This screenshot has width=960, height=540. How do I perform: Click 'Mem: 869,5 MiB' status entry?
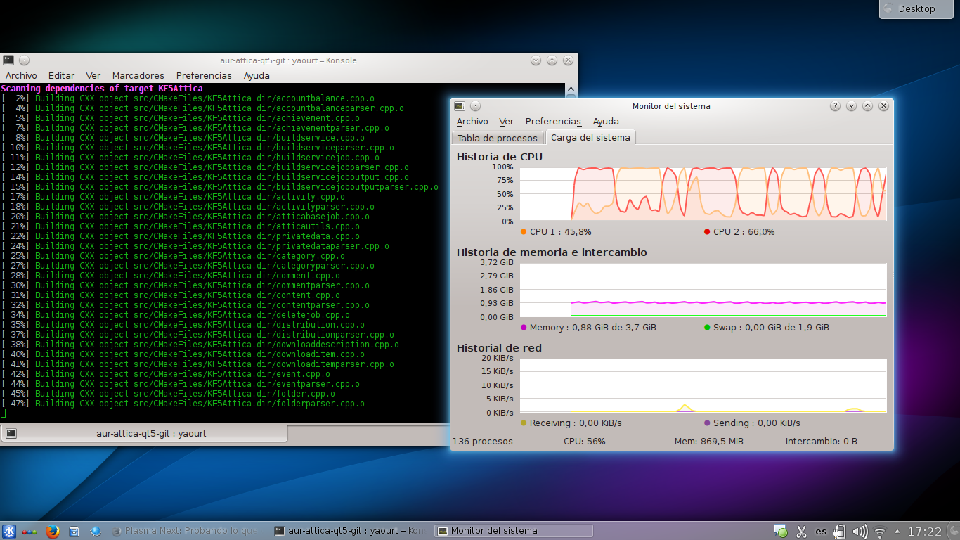pos(708,442)
